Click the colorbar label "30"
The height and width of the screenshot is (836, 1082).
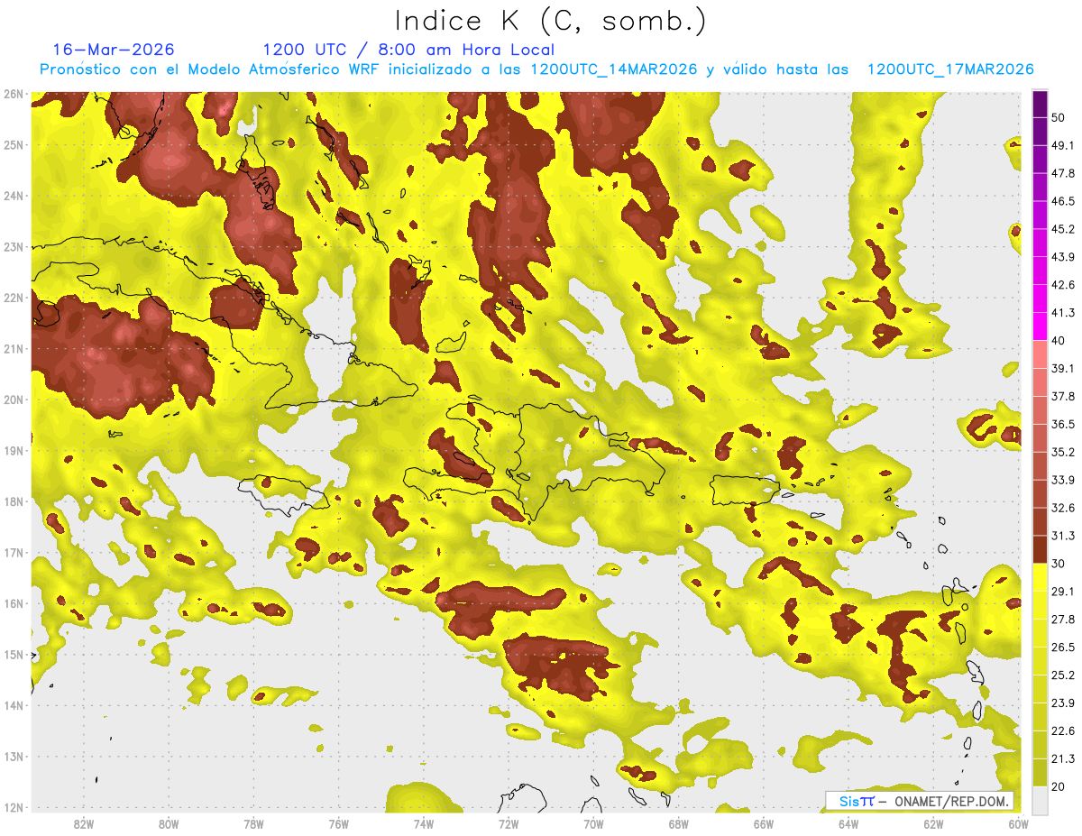pos(1059,563)
